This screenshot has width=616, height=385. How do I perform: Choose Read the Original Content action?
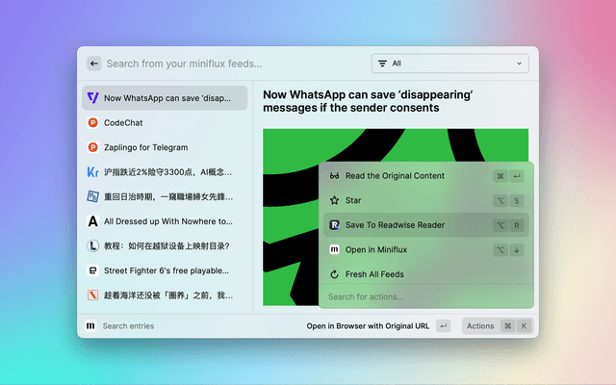pyautogui.click(x=395, y=176)
